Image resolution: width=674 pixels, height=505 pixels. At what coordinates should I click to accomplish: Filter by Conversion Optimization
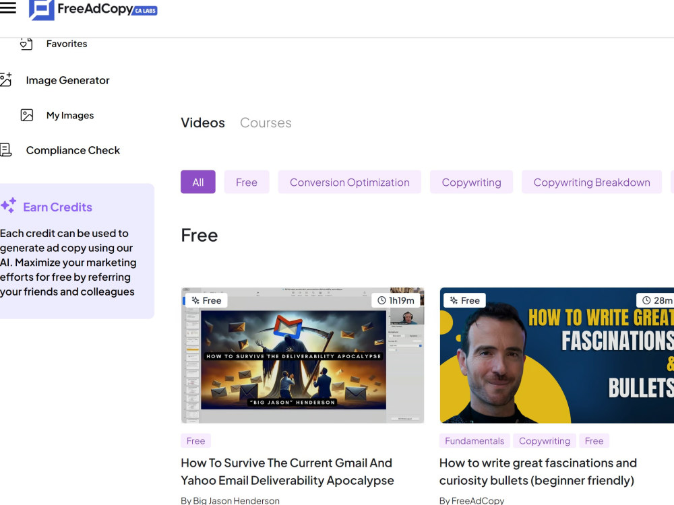[349, 182]
